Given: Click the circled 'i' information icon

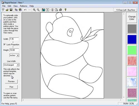Looking at the screenshot, I should point(52,10).
